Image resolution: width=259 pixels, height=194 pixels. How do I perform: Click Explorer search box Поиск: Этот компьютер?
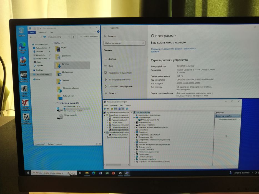[89, 37]
